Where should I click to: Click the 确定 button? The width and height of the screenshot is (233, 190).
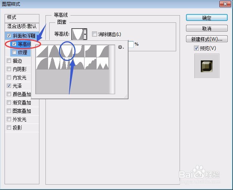pos(207,18)
